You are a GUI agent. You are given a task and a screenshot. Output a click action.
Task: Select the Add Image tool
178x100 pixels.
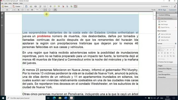tap(164, 24)
